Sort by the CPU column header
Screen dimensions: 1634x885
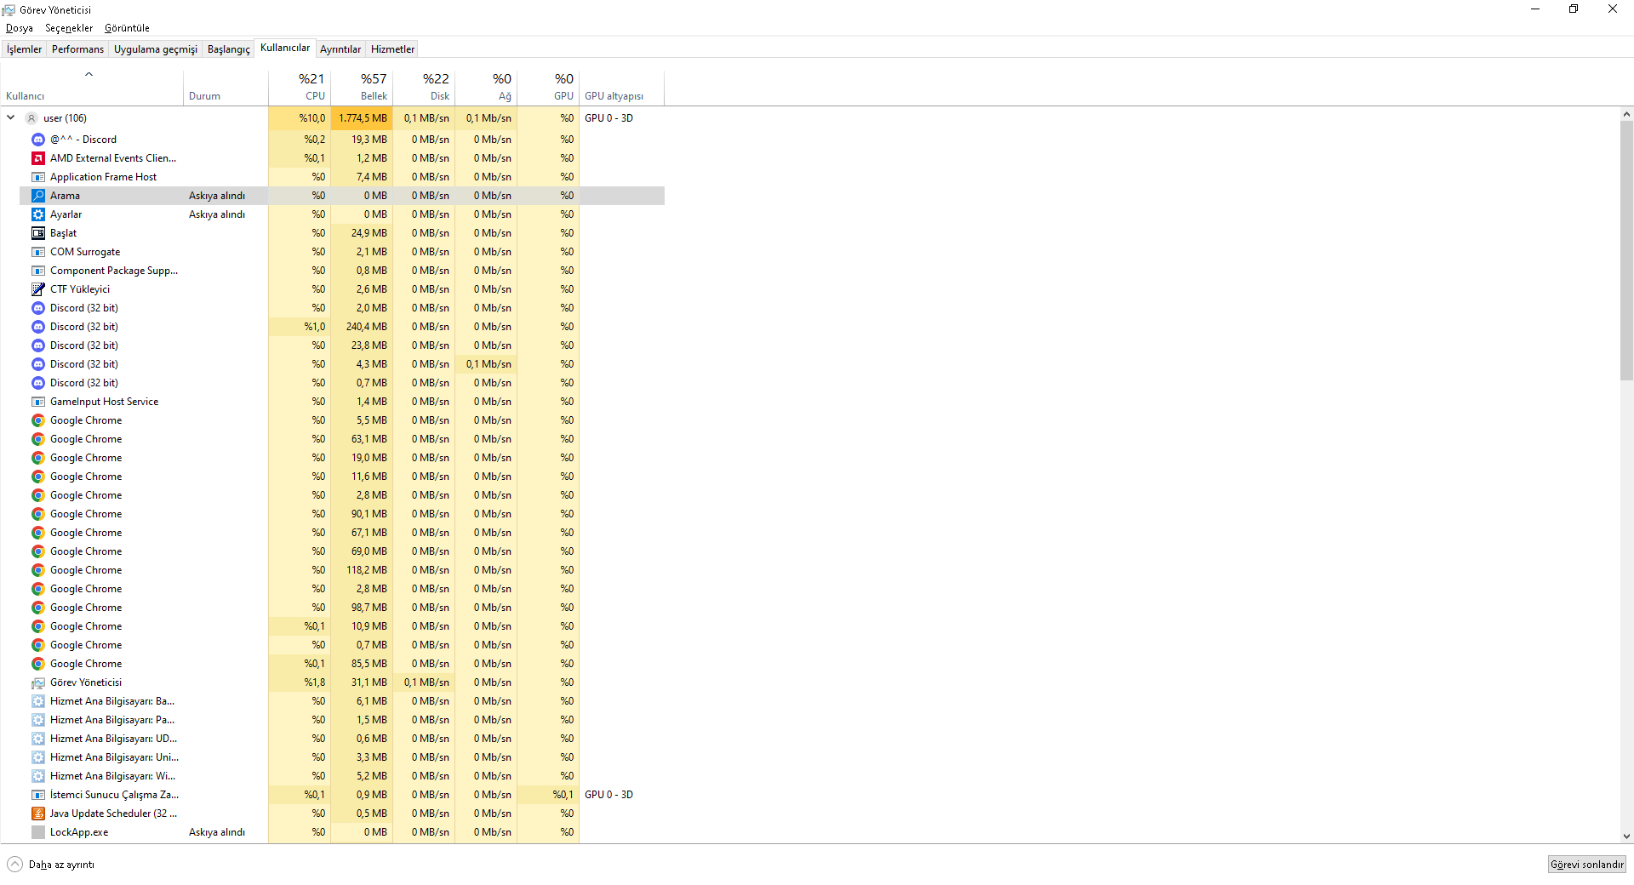pos(300,88)
